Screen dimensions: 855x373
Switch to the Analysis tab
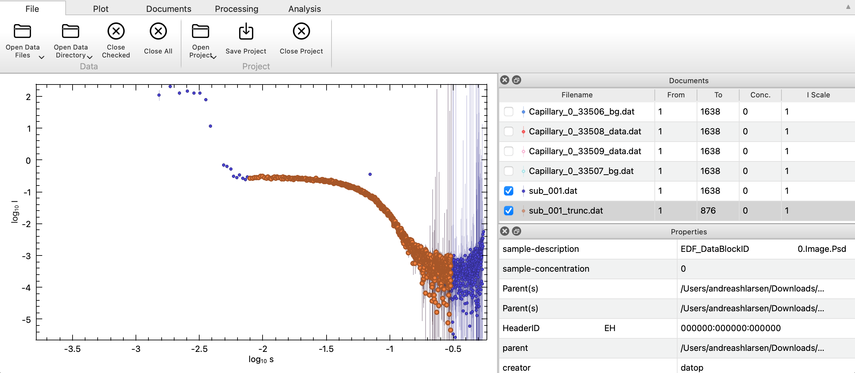[304, 9]
